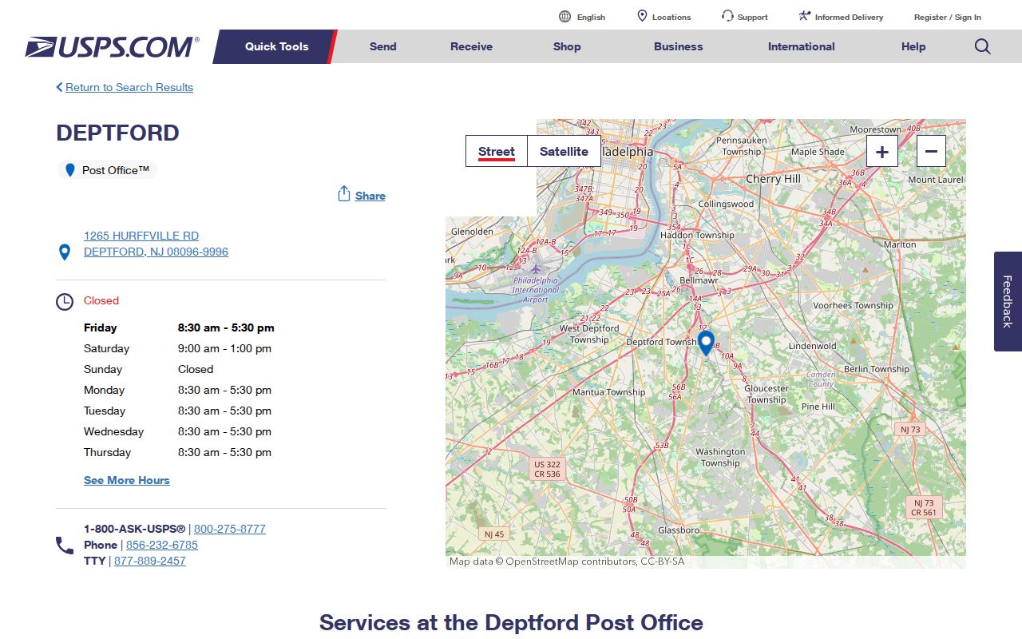Viewport: 1022px width, 639px height.
Task: Open the Shop menu
Action: [567, 46]
